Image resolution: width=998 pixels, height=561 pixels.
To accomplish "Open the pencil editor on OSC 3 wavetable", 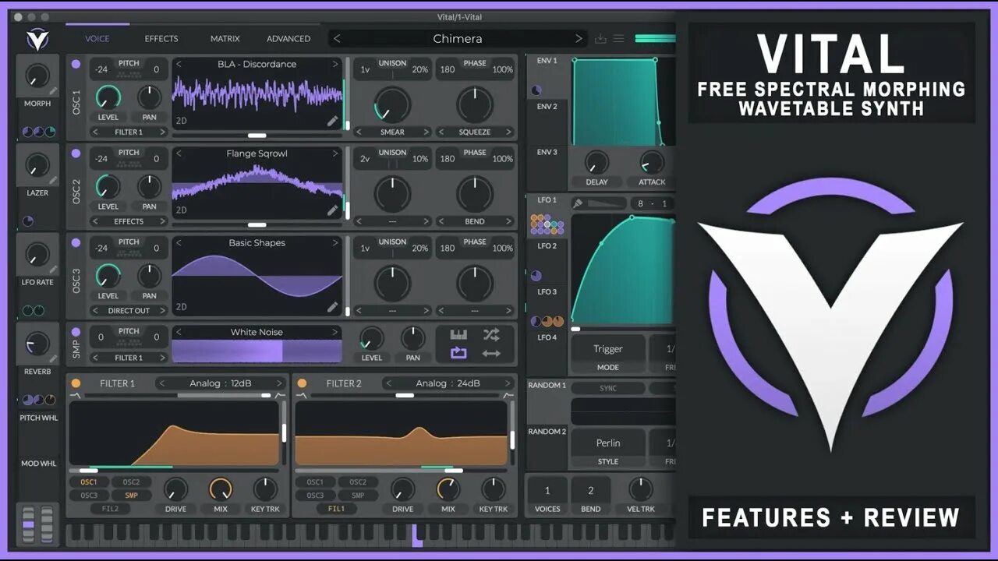I will 333,307.
